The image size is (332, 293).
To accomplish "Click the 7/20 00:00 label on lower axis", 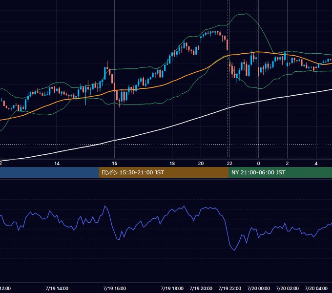I will (x=259, y=288).
